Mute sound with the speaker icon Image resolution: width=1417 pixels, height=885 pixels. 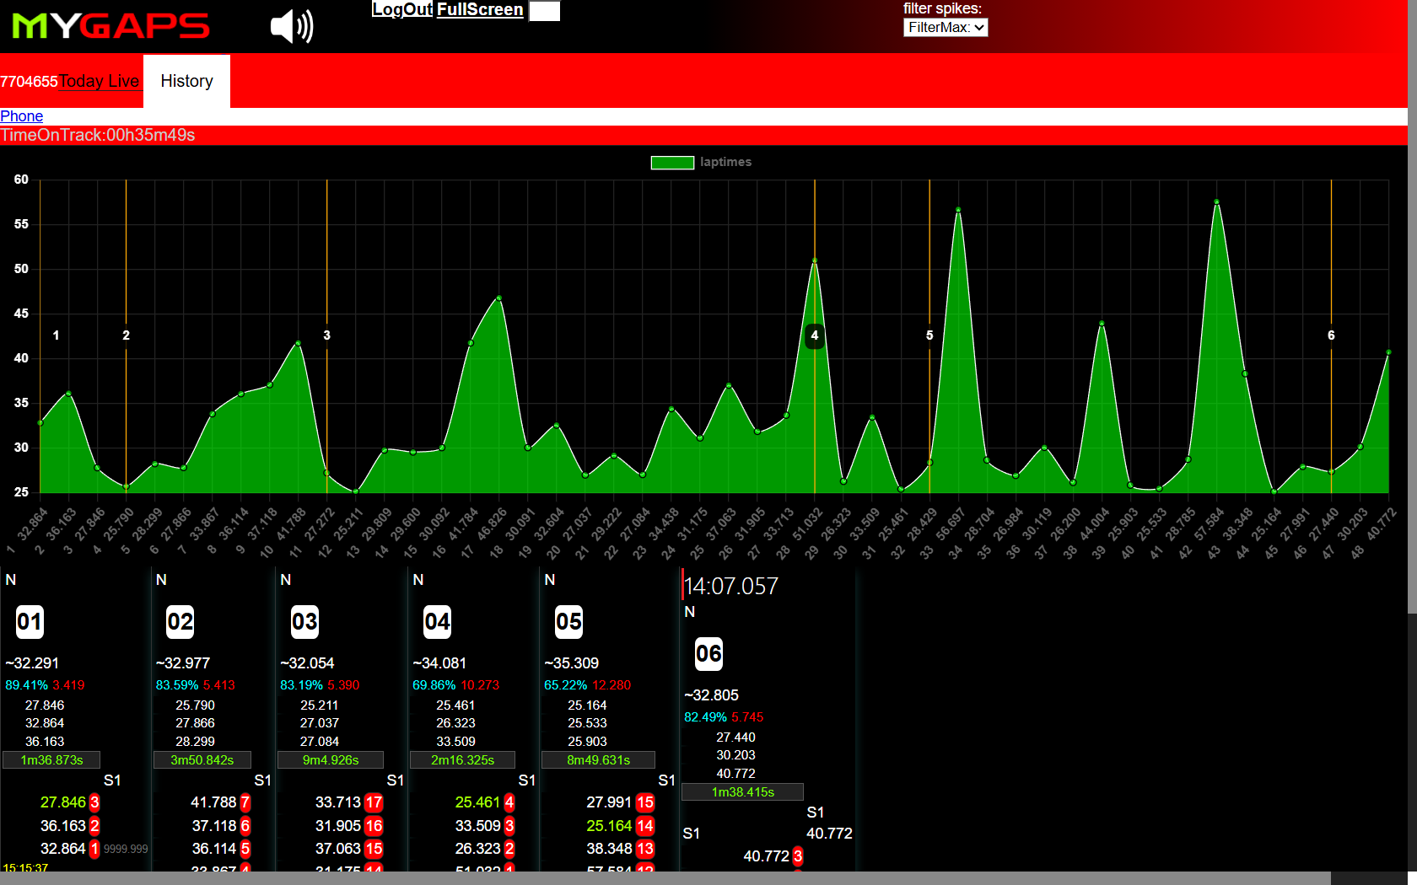pos(292,26)
